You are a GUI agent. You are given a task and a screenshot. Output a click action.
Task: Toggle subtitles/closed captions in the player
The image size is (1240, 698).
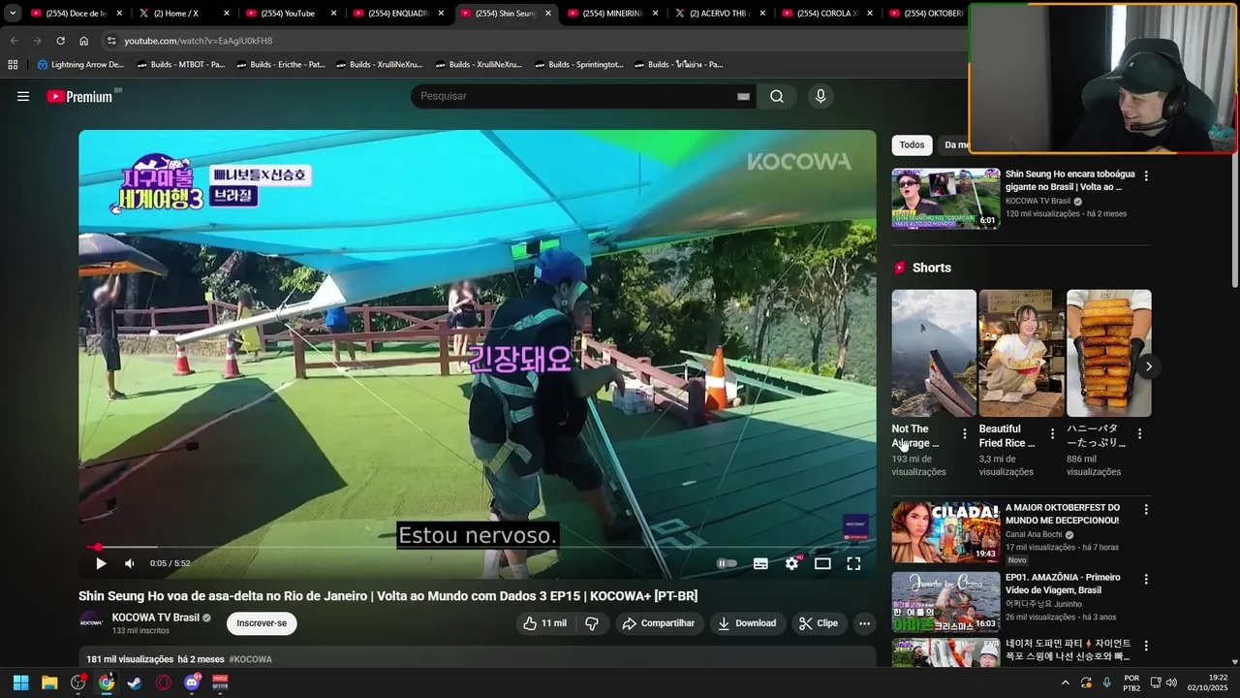(760, 563)
